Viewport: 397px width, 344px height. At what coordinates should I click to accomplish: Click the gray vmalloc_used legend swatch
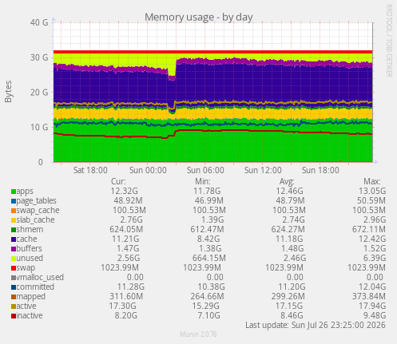14,278
